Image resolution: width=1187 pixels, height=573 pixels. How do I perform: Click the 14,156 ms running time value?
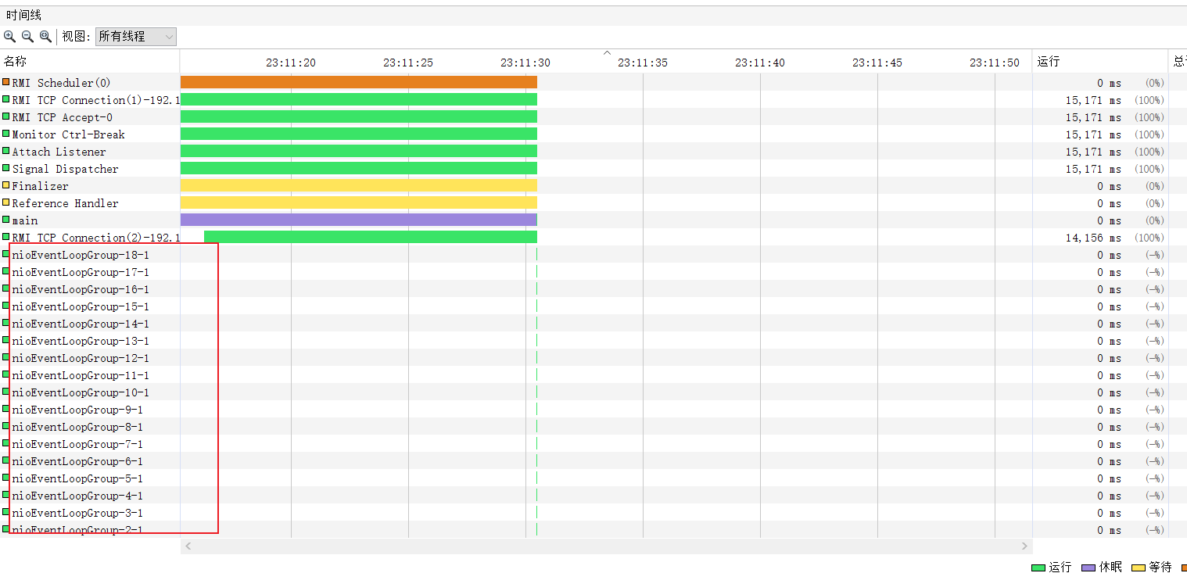(1093, 238)
